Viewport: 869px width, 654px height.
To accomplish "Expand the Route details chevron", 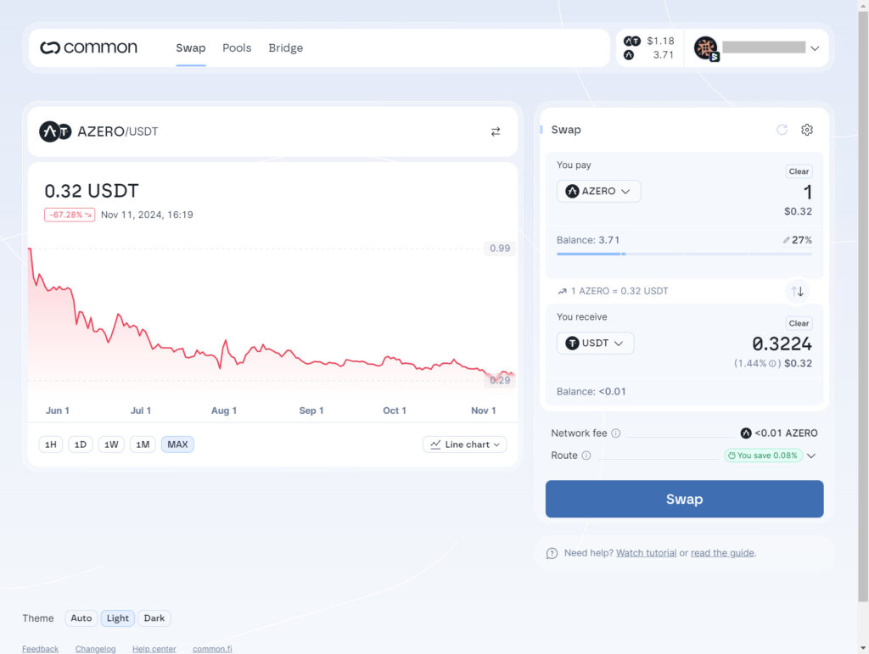I will point(811,456).
